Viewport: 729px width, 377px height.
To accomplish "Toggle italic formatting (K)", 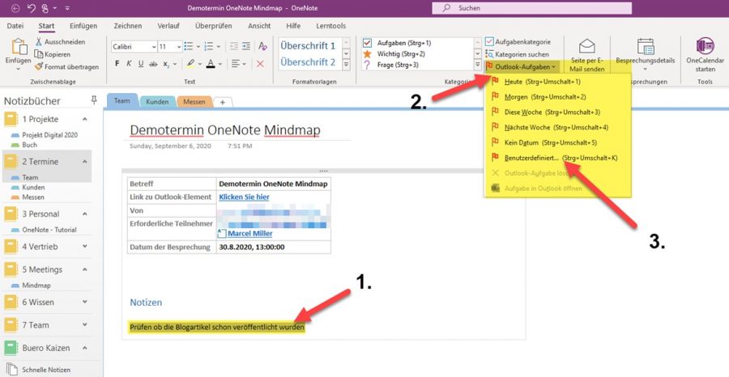I will click(129, 64).
